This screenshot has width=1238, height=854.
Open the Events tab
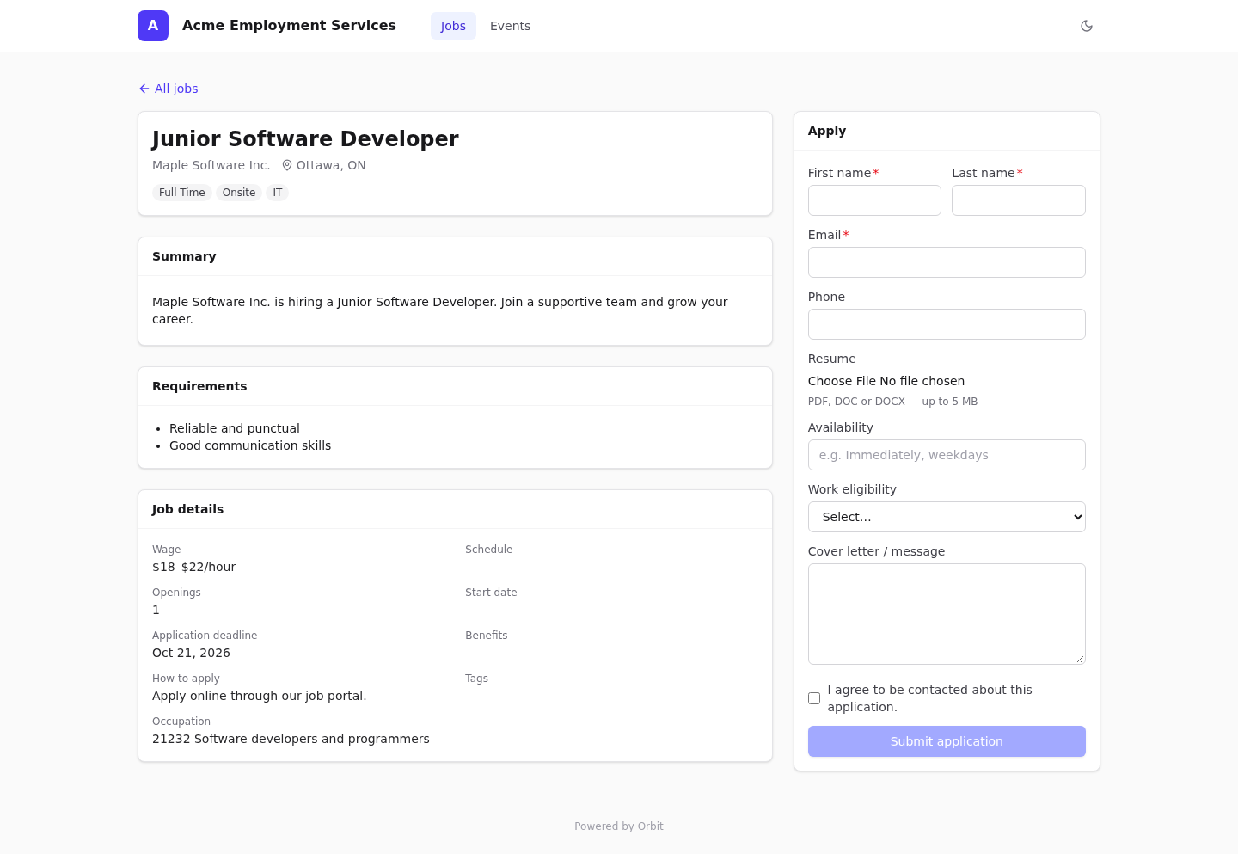[510, 26]
